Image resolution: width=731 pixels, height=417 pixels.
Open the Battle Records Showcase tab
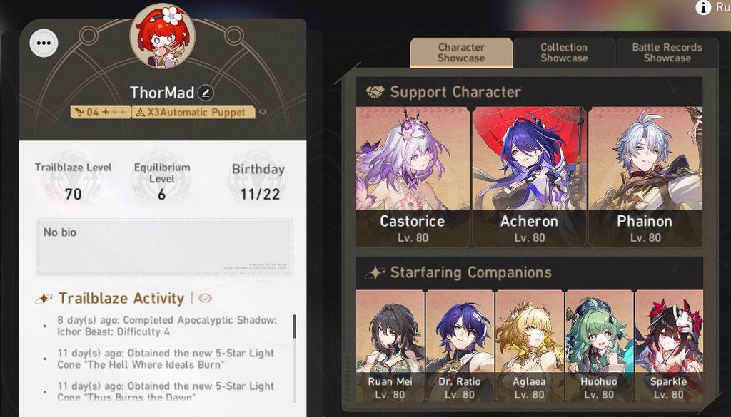pyautogui.click(x=667, y=53)
